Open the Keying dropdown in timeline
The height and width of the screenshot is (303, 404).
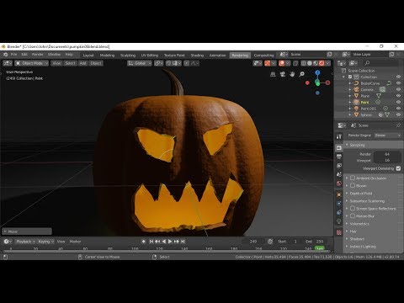[45, 242]
